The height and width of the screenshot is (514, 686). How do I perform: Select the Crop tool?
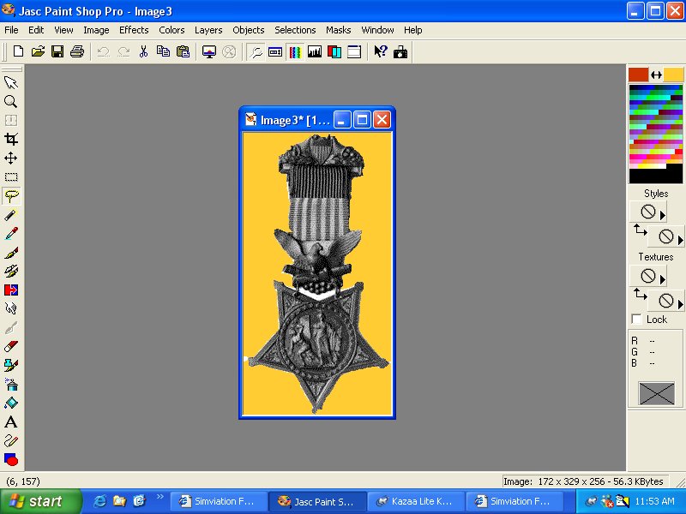[11, 139]
